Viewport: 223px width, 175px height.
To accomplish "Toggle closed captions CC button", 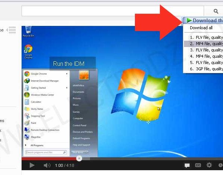I will (198, 165).
